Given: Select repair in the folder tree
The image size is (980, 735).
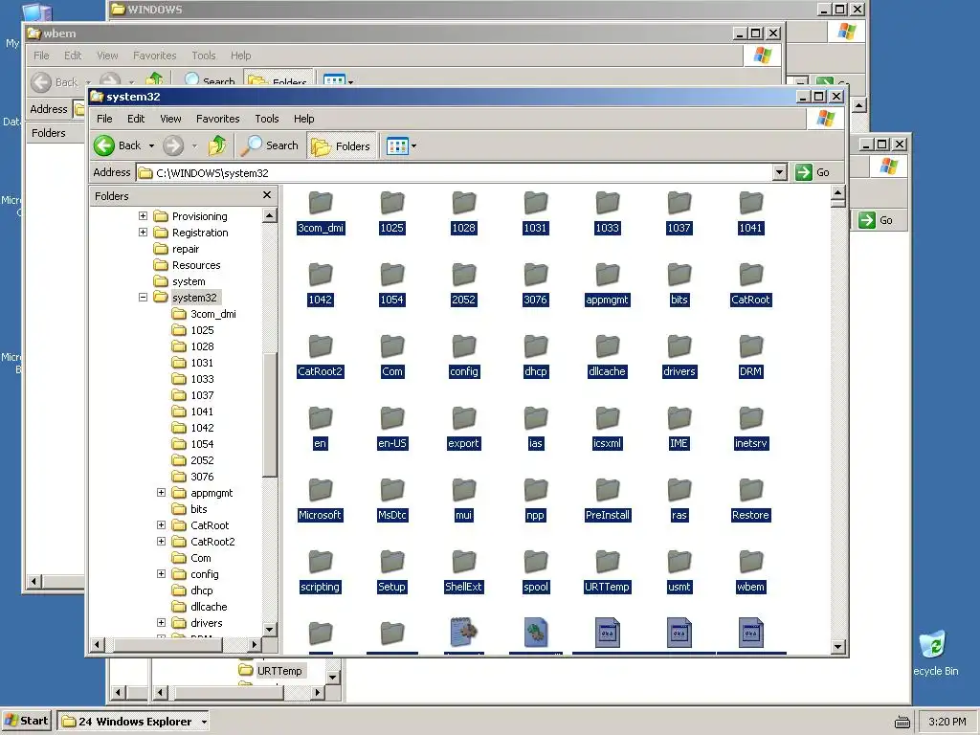Looking at the screenshot, I should click(x=186, y=249).
